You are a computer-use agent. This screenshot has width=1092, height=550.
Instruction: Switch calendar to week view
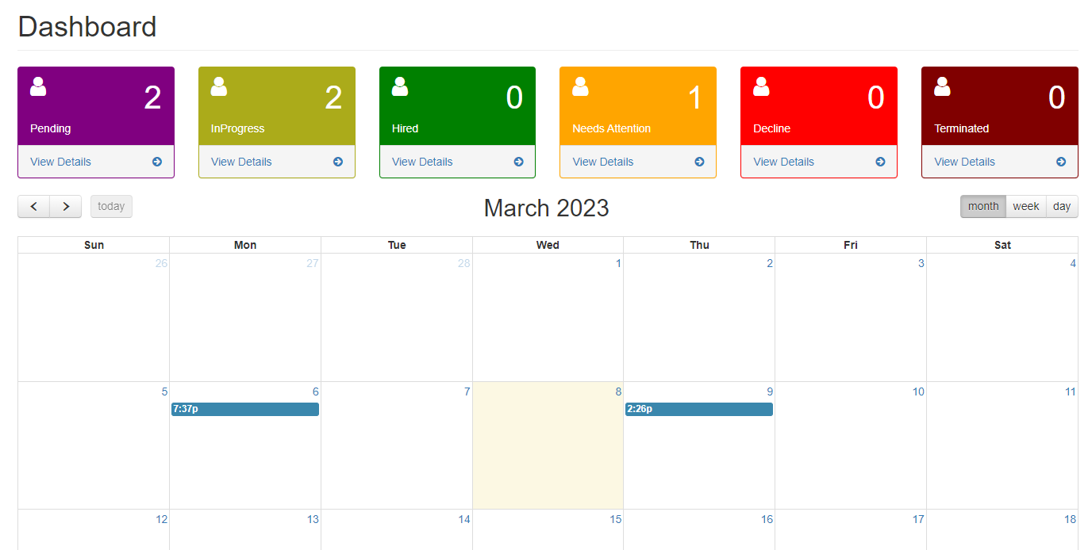click(1026, 206)
